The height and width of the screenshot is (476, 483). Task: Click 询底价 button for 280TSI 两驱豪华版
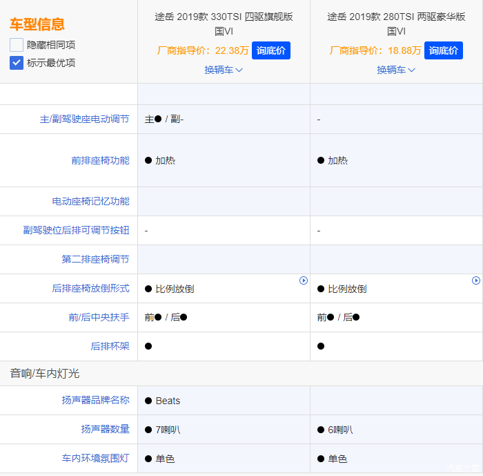click(x=444, y=50)
